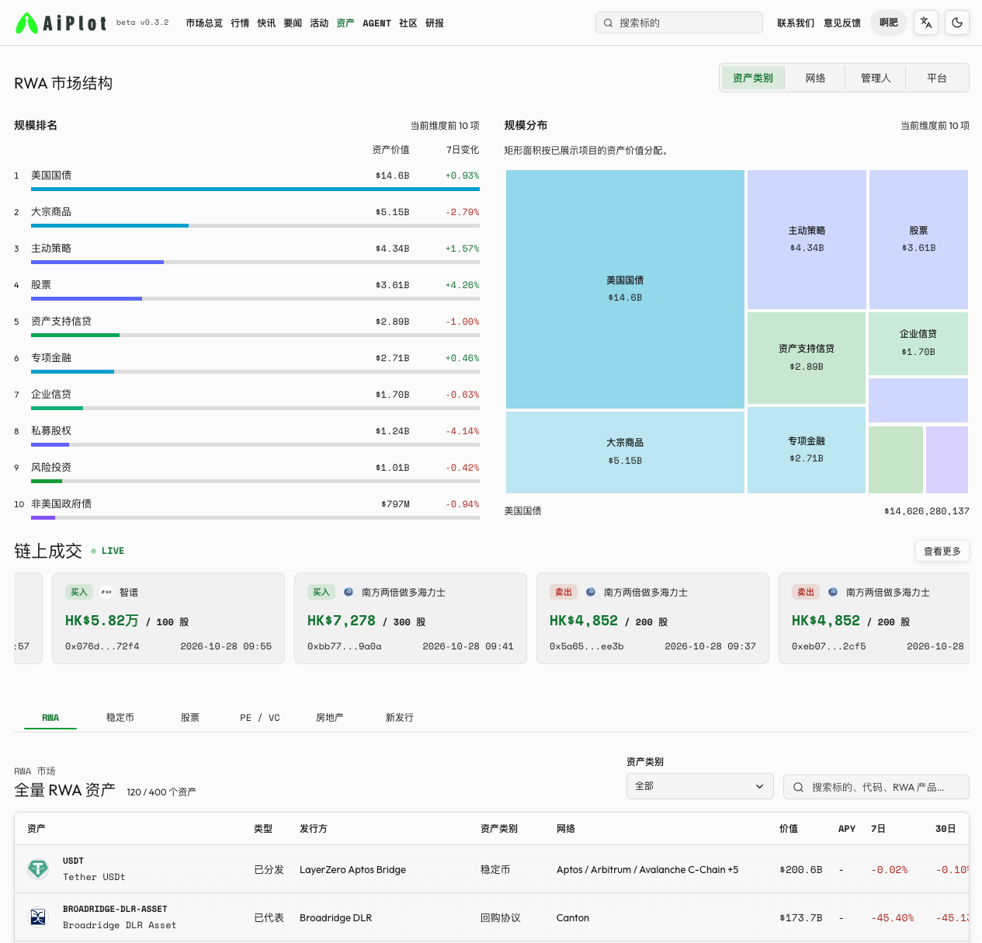Open the 研报 nav item
This screenshot has height=943, width=982.
[435, 23]
